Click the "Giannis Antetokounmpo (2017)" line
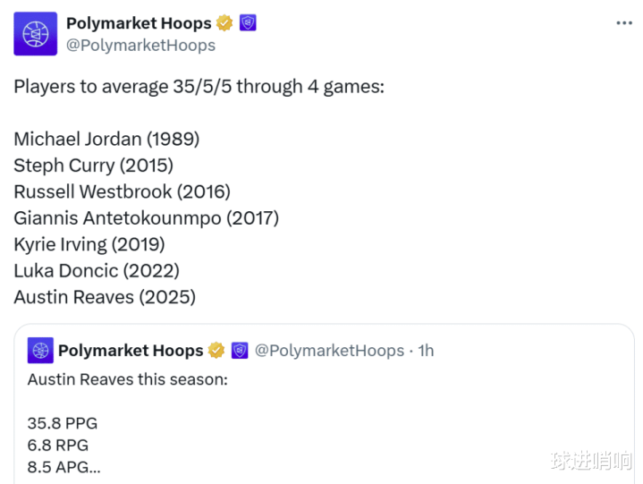 pyautogui.click(x=146, y=217)
